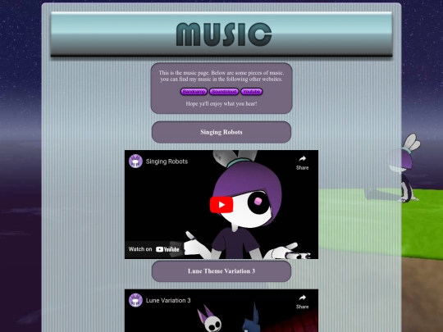Open the Youtube link button

tap(252, 92)
